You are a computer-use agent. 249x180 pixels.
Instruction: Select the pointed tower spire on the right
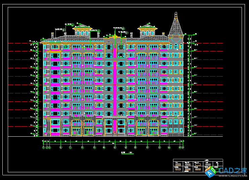176,25
